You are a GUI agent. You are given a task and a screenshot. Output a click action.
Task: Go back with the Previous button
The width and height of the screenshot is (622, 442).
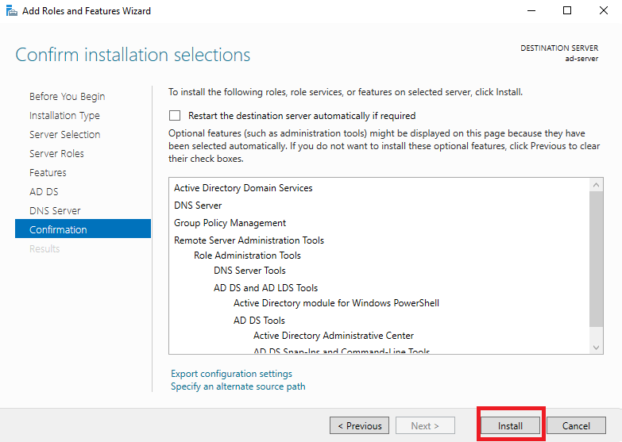click(359, 425)
